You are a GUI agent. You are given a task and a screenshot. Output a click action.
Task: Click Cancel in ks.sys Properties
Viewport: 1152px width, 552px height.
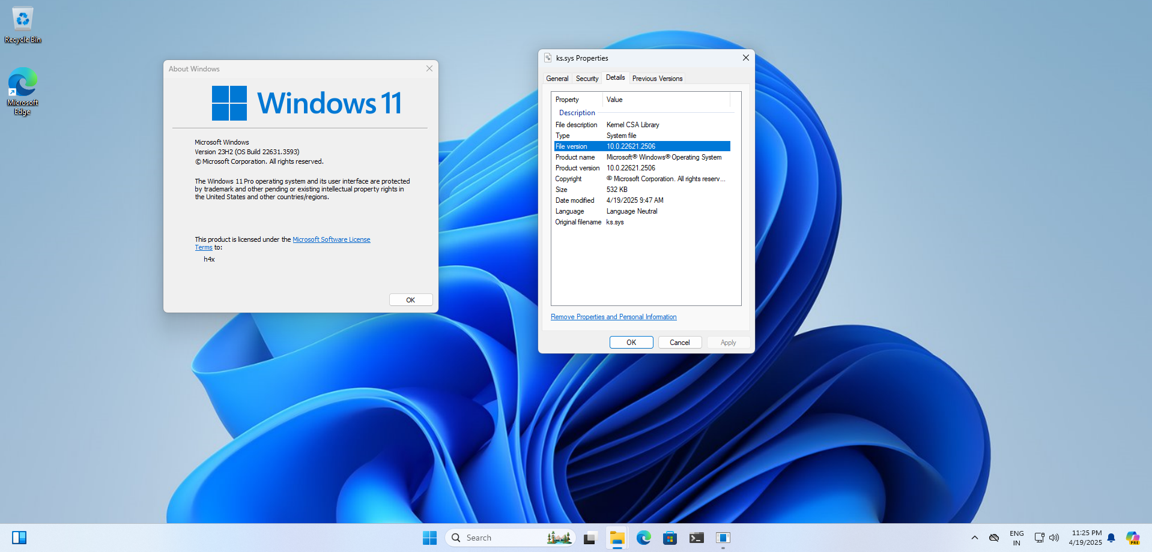point(680,343)
